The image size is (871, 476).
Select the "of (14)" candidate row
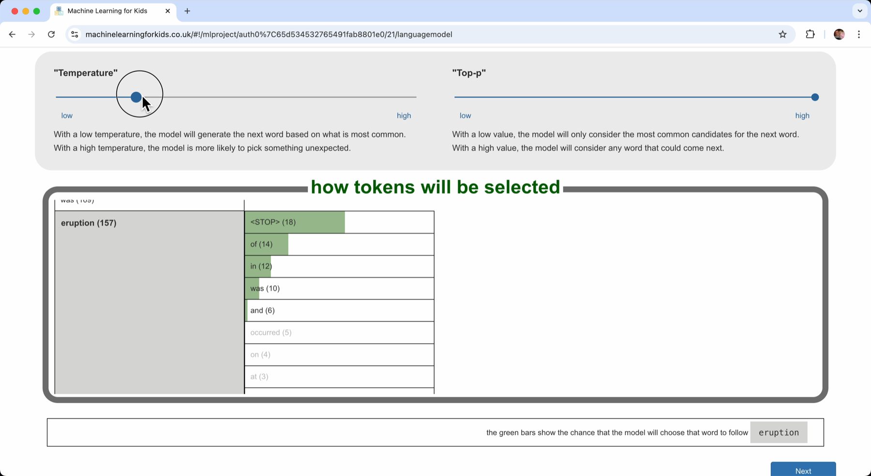(339, 244)
